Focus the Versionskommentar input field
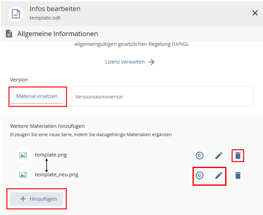Viewport: 263px width, 215px height. [x=162, y=97]
